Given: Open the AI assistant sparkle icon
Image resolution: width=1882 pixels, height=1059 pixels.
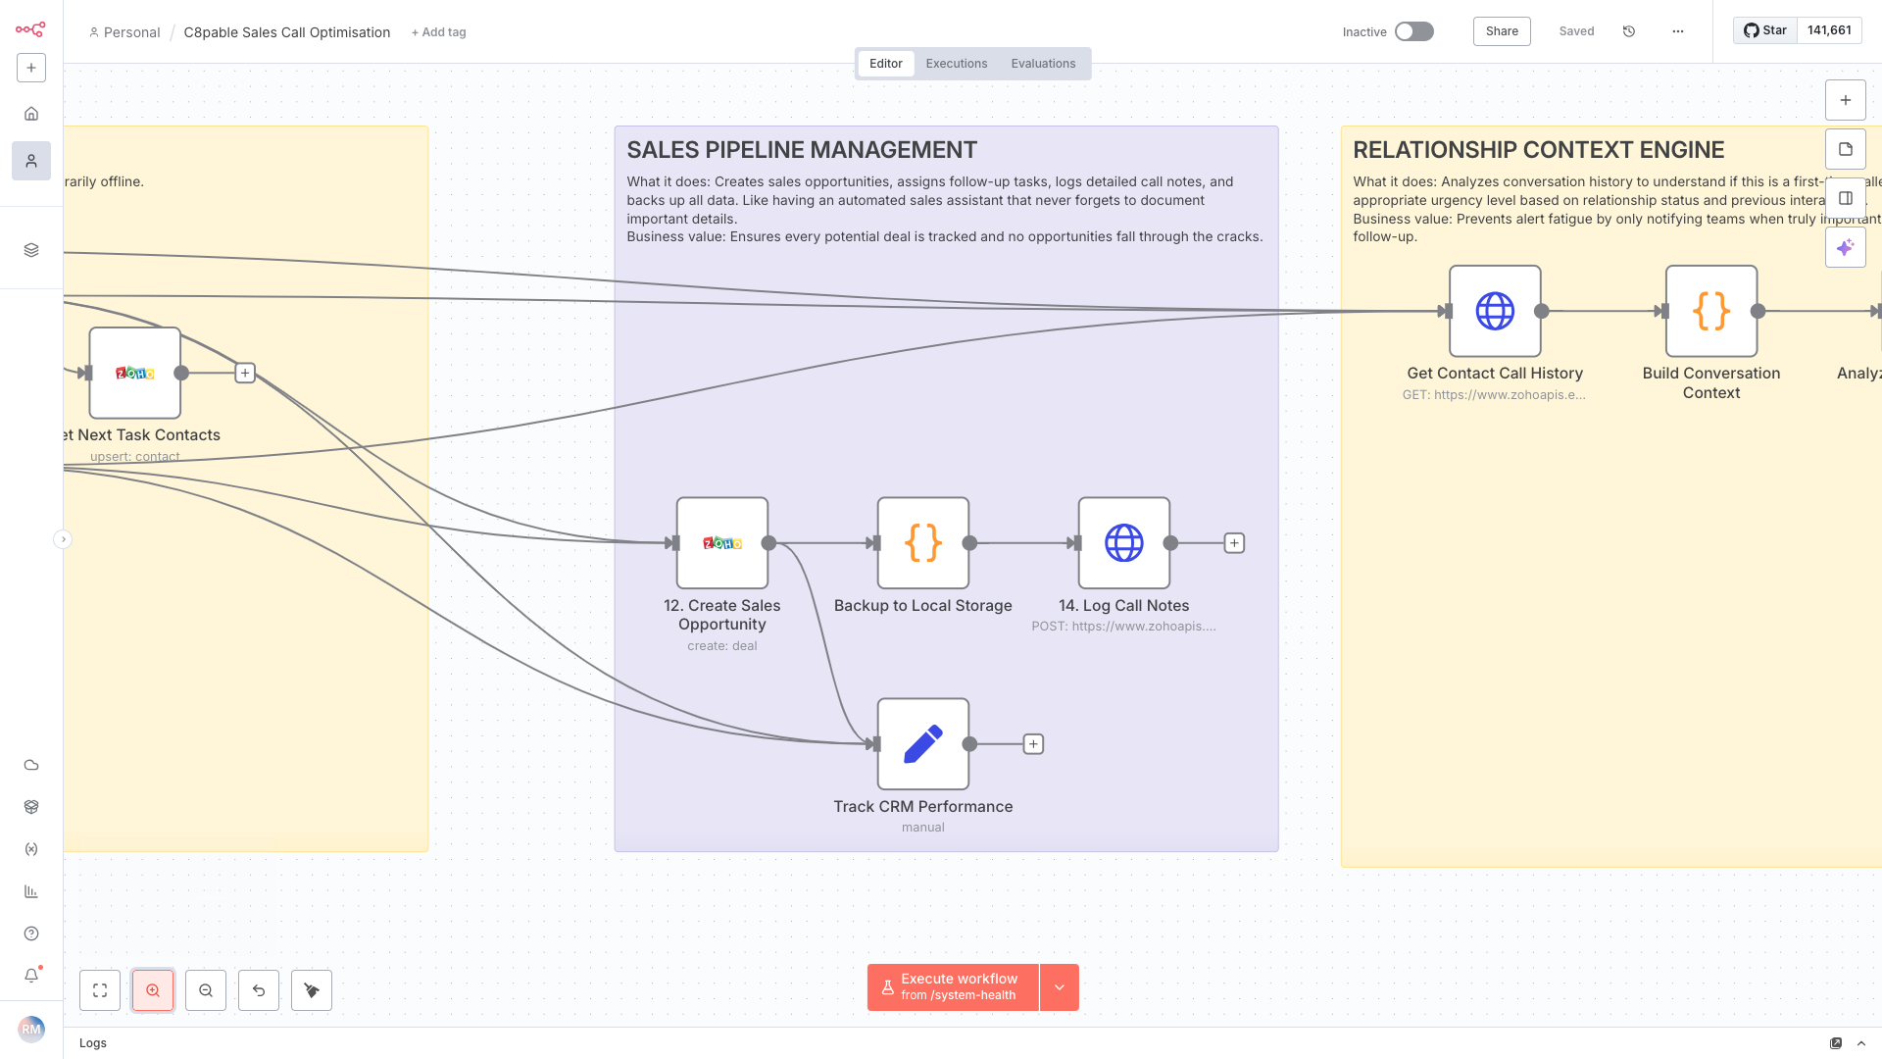Looking at the screenshot, I should [x=1846, y=247].
